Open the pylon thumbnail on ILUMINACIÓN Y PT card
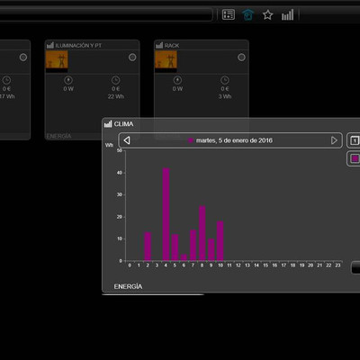 [x=57, y=61]
